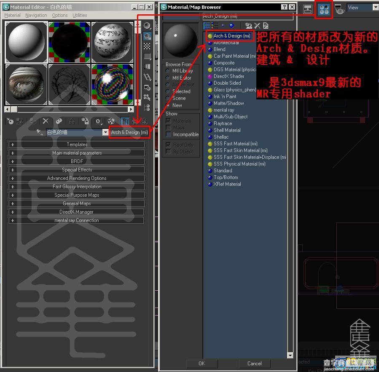The width and height of the screenshot is (379, 372).
Task: Switch browser to View List + Icons
Action: [215, 25]
